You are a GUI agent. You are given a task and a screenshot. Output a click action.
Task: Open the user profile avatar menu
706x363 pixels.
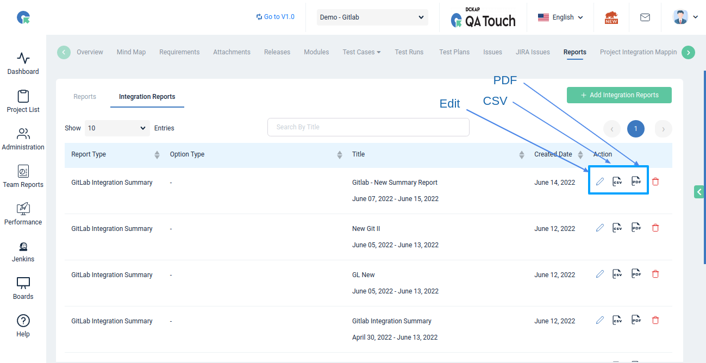click(x=686, y=17)
